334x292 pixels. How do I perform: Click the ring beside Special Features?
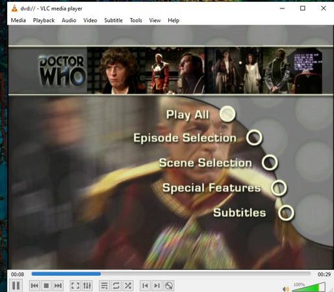click(279, 188)
